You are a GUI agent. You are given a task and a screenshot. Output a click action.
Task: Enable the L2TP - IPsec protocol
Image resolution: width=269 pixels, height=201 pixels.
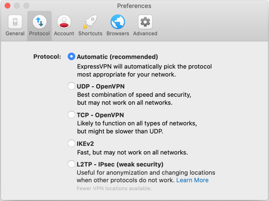(71, 164)
